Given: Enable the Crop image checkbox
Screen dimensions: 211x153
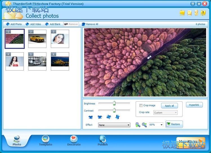Looking at the screenshot, I should click(x=141, y=105).
